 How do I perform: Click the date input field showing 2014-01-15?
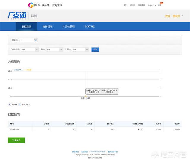(22, 40)
